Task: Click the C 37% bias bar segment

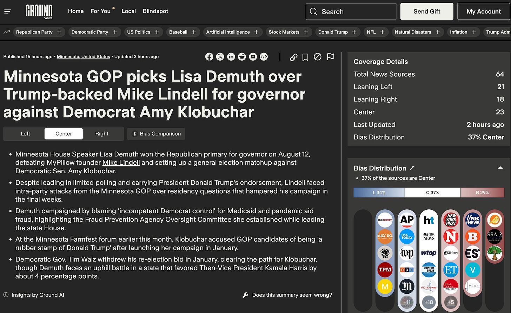Action: pyautogui.click(x=432, y=193)
